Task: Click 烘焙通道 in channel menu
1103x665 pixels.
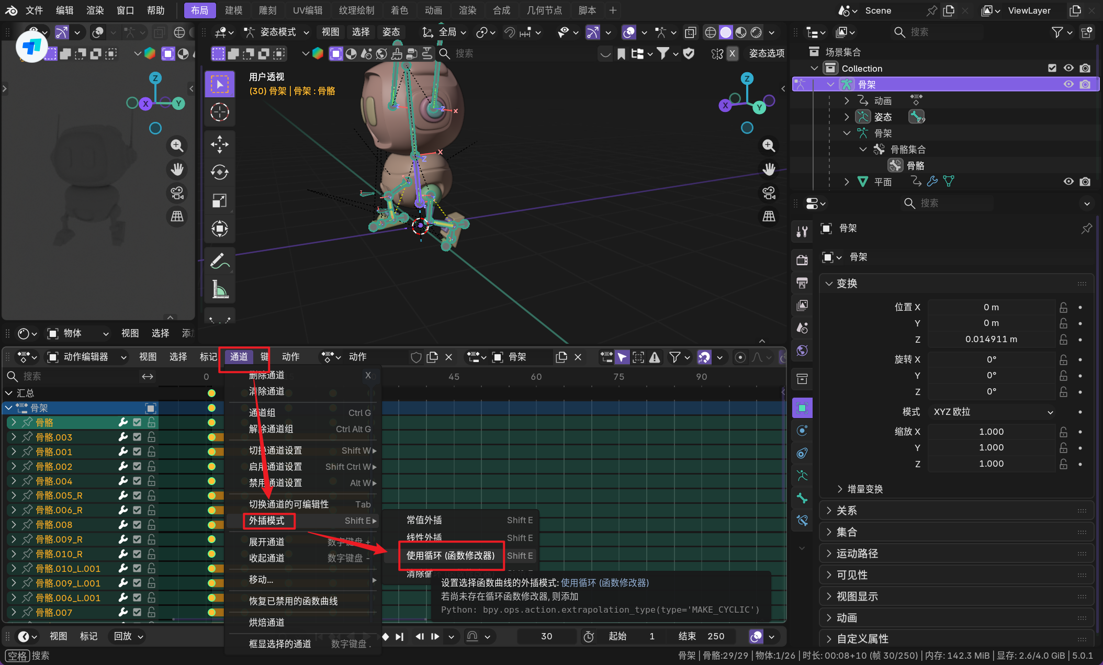Action: 267,622
